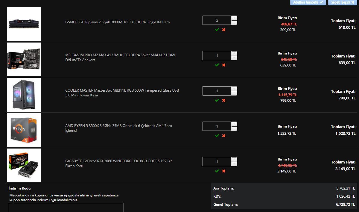The width and height of the screenshot is (359, 212).
Task: Click quantity field of Cooler Master case
Action: [x=217, y=91]
